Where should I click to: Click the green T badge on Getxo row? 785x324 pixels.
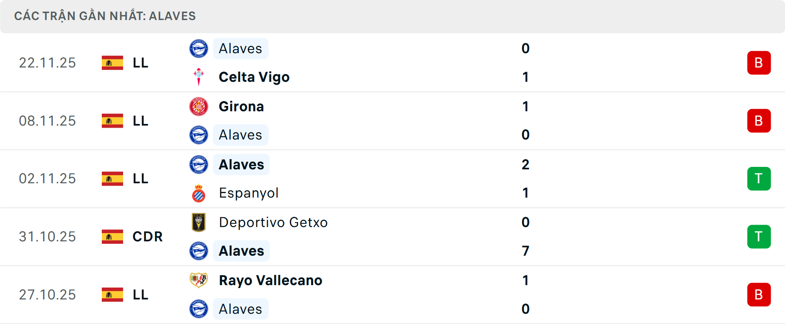[759, 236]
